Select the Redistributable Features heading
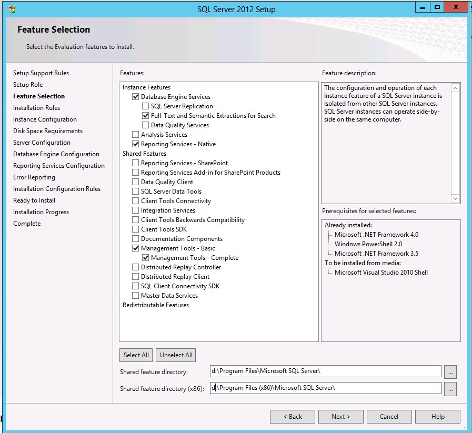The image size is (472, 433). pyautogui.click(x=156, y=305)
